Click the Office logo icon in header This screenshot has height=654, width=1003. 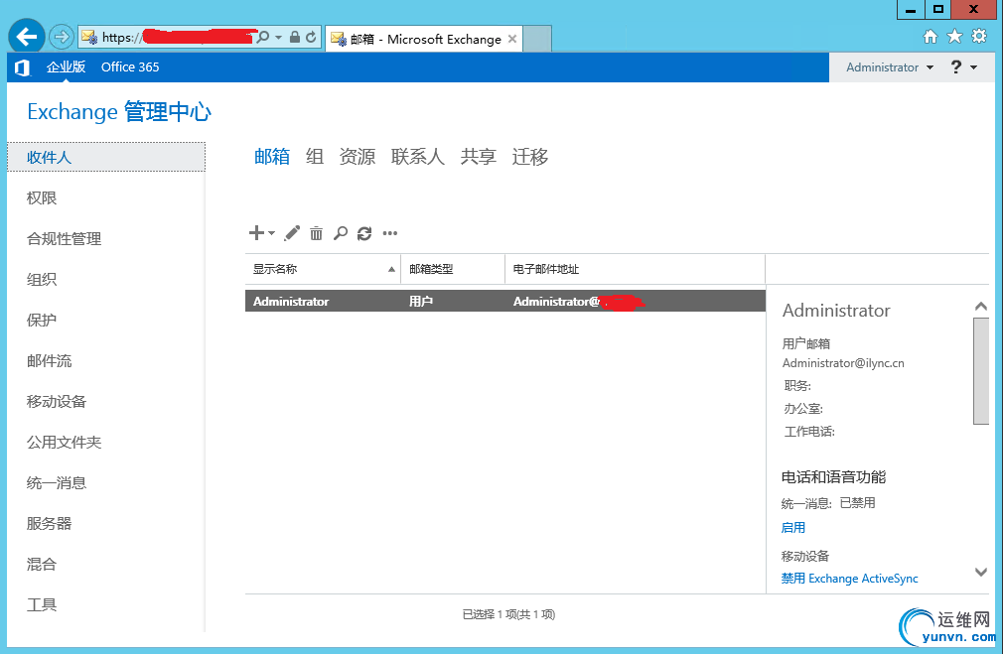(x=23, y=67)
